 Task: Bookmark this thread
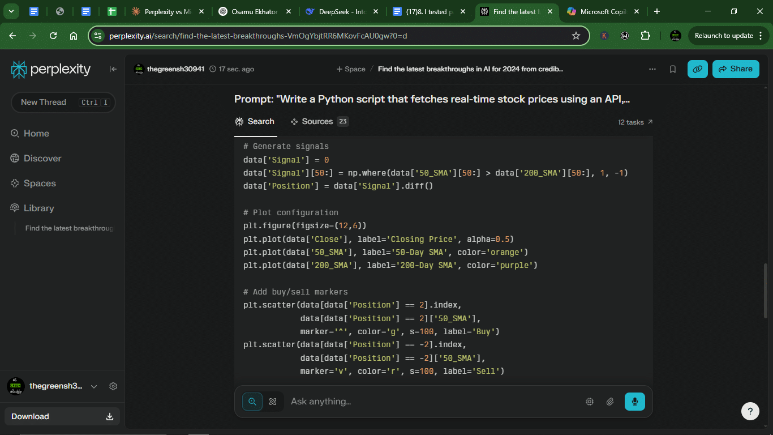click(x=673, y=69)
